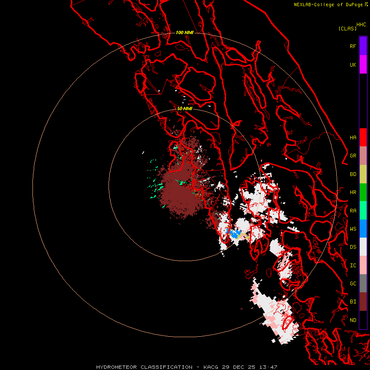
Task: Click the white DS legend swatch
Action: pyautogui.click(x=363, y=247)
